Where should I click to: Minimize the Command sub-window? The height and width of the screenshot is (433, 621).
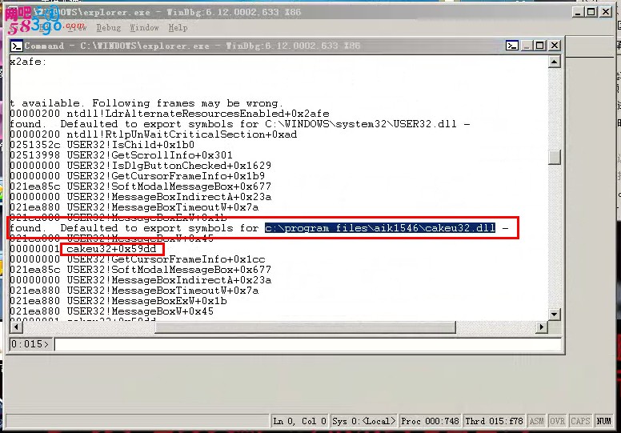click(527, 46)
